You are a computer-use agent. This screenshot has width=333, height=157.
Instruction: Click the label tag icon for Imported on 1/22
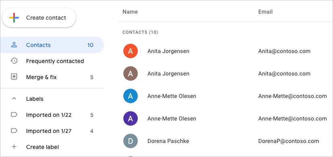(14, 115)
